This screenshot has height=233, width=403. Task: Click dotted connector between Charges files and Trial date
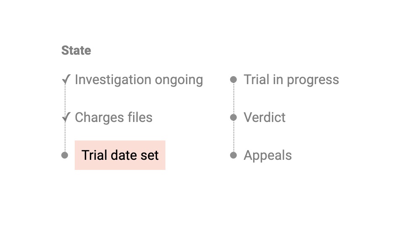[x=65, y=137]
